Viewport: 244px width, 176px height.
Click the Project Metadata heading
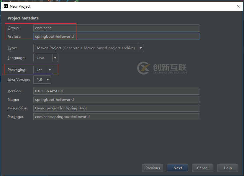tap(23, 18)
